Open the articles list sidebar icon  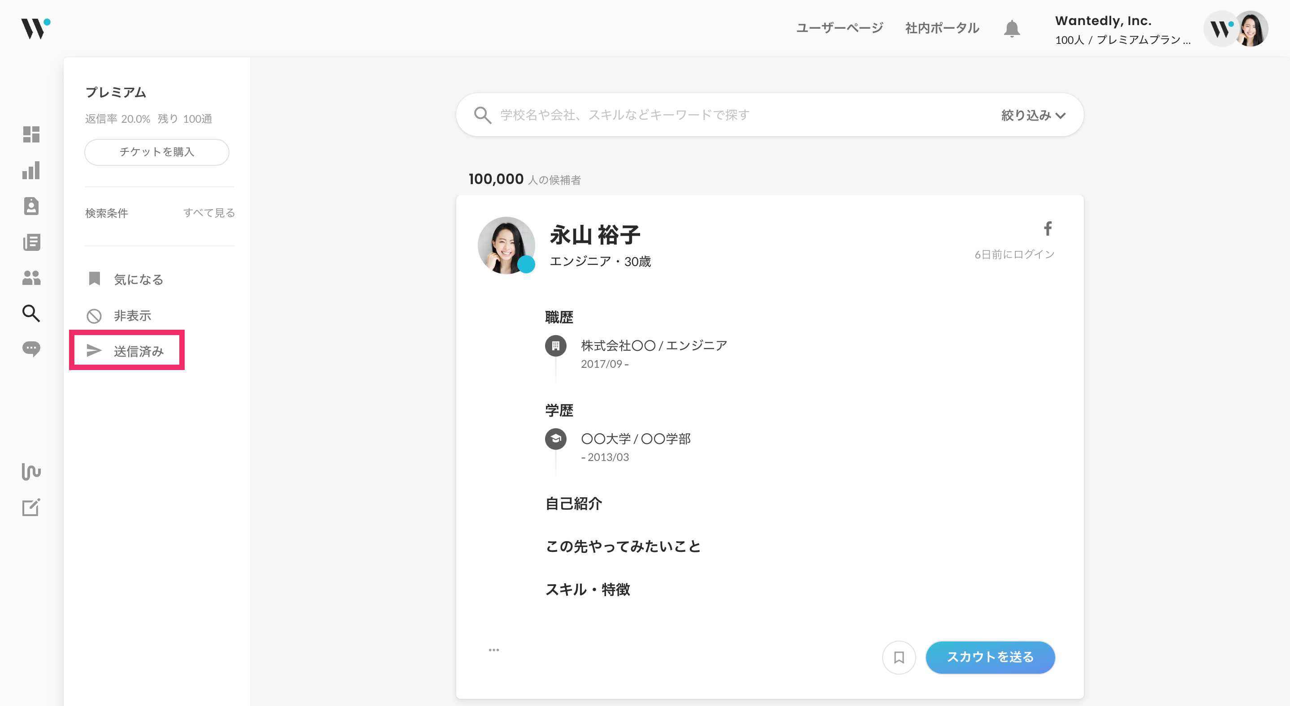[x=31, y=242]
